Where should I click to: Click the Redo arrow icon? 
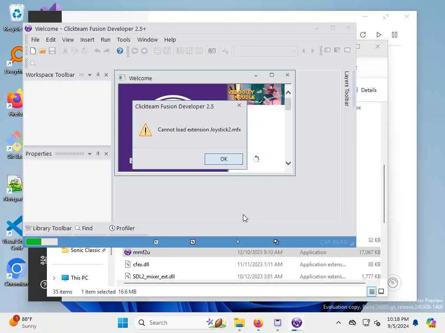[x=107, y=51]
